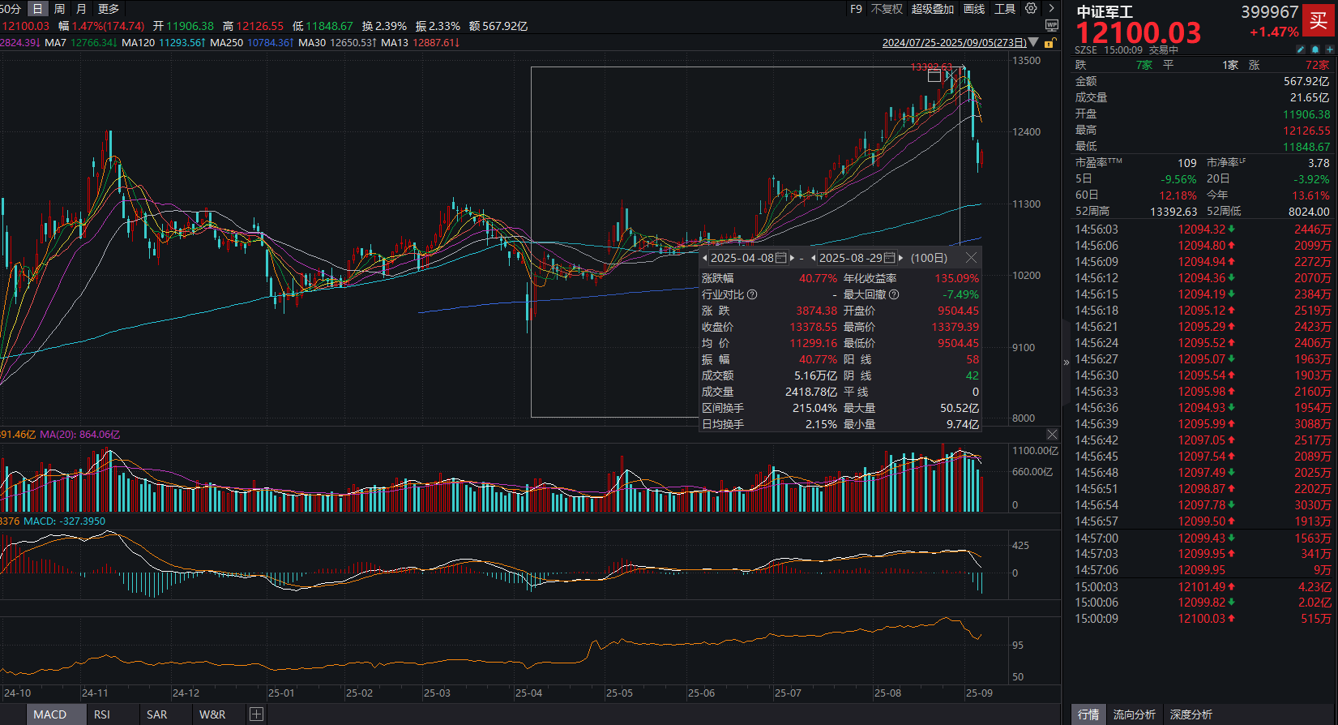The height and width of the screenshot is (725, 1338).
Task: Click the WP monitor icon
Action: click(1052, 25)
